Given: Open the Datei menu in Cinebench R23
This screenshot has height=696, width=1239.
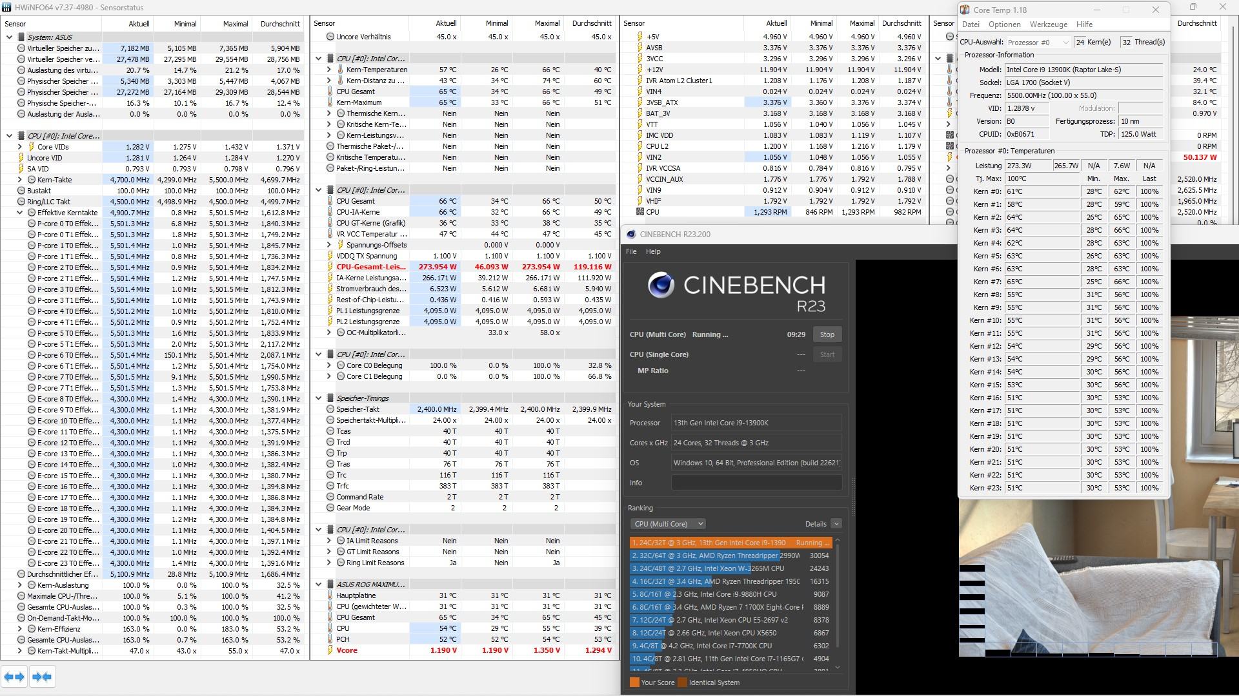Looking at the screenshot, I should click(631, 250).
